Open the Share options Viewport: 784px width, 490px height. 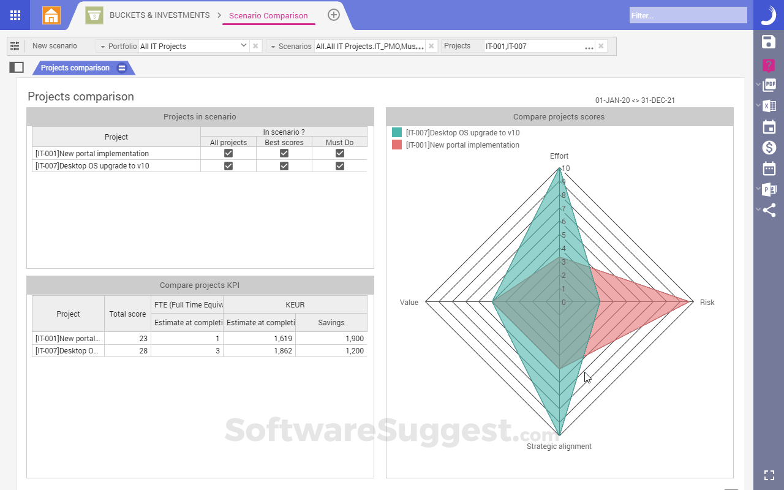[x=769, y=210]
